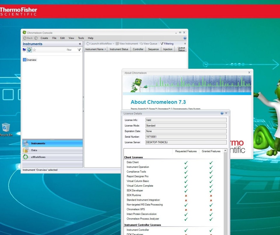Viewport: 280px width, 235px height.
Task: Open the toolbar overflow arrow near Filtering
Action: (185, 43)
